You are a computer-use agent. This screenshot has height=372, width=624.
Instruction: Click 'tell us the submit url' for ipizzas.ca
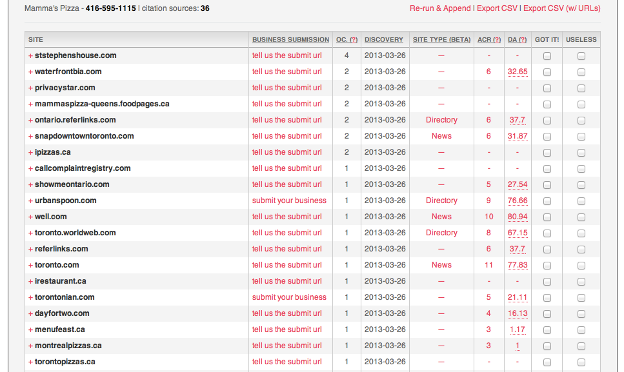click(287, 152)
